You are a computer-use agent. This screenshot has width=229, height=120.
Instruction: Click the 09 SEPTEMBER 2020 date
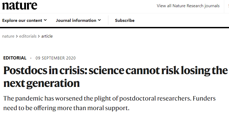pos(56,58)
